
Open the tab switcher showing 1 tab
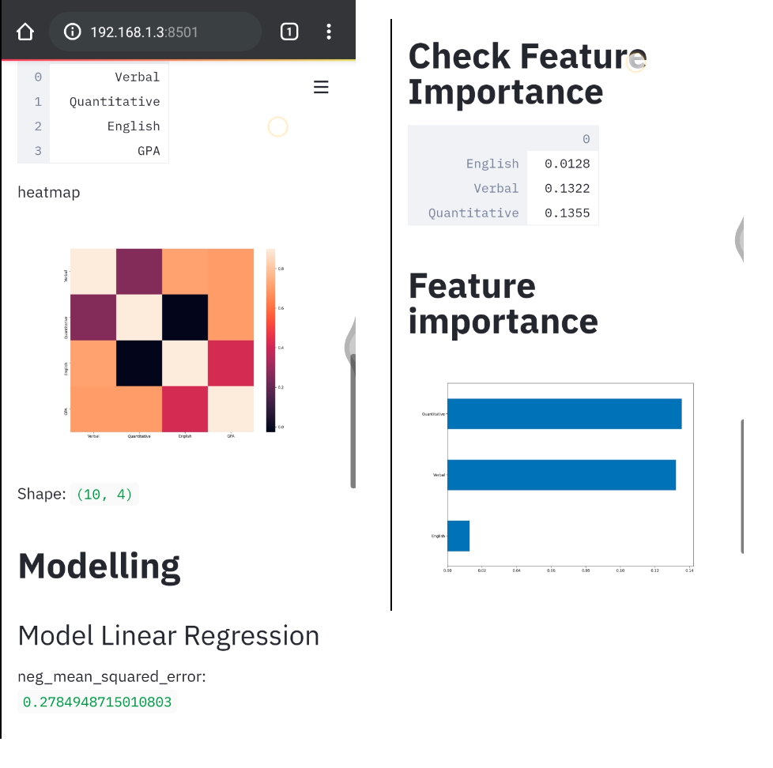pyautogui.click(x=289, y=32)
